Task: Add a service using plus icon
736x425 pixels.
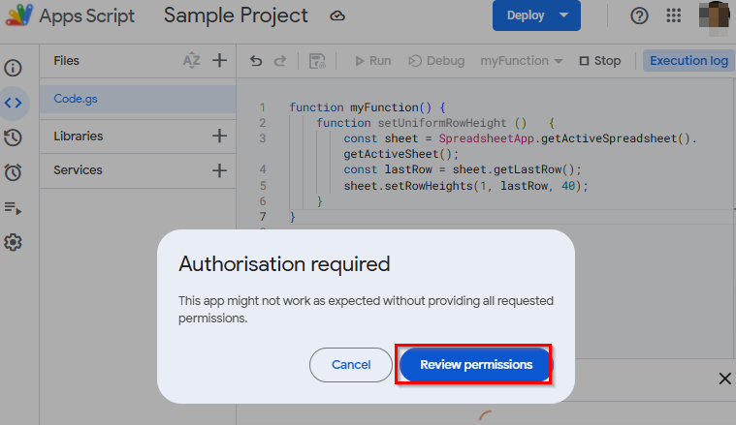Action: coord(220,170)
